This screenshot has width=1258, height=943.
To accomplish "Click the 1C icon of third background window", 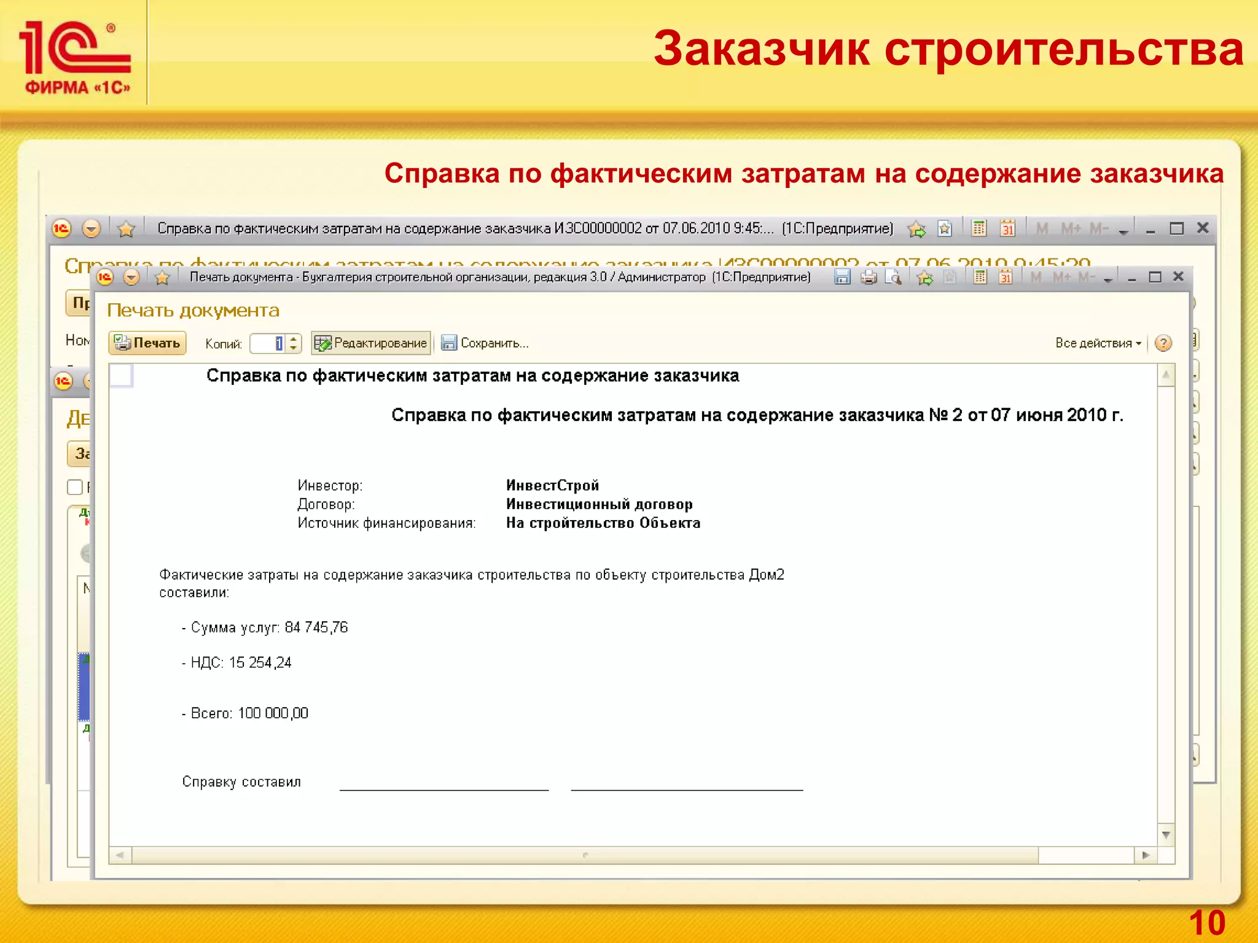I will [63, 381].
